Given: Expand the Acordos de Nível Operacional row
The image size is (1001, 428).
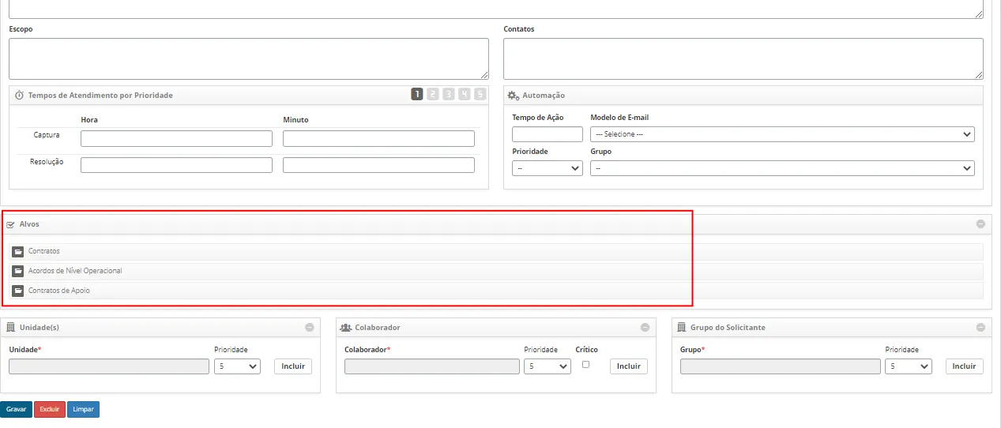Looking at the screenshot, I should pos(496,271).
